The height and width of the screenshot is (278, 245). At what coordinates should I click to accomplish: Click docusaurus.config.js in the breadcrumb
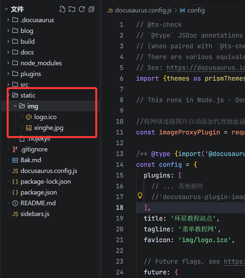(x=143, y=10)
